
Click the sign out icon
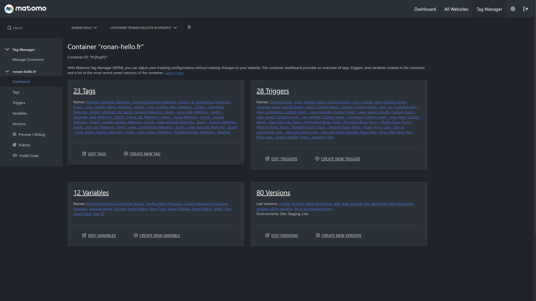(x=526, y=9)
